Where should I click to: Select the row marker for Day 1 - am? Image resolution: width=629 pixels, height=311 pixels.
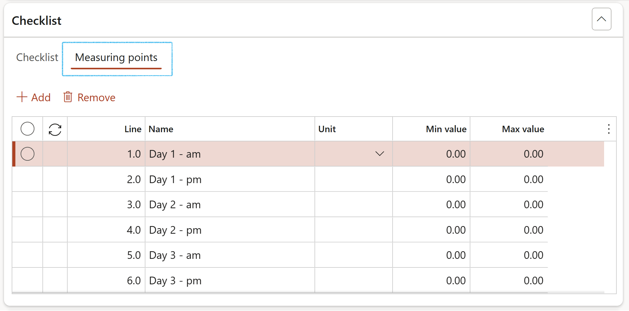coord(27,154)
